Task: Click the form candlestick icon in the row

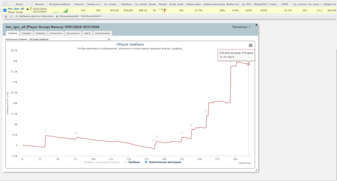Action: [x=163, y=10]
